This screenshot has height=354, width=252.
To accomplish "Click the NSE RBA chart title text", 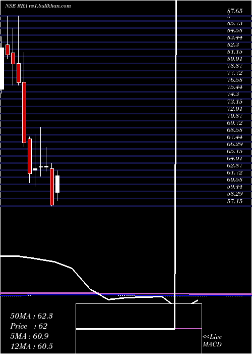I will click(x=38, y=6).
